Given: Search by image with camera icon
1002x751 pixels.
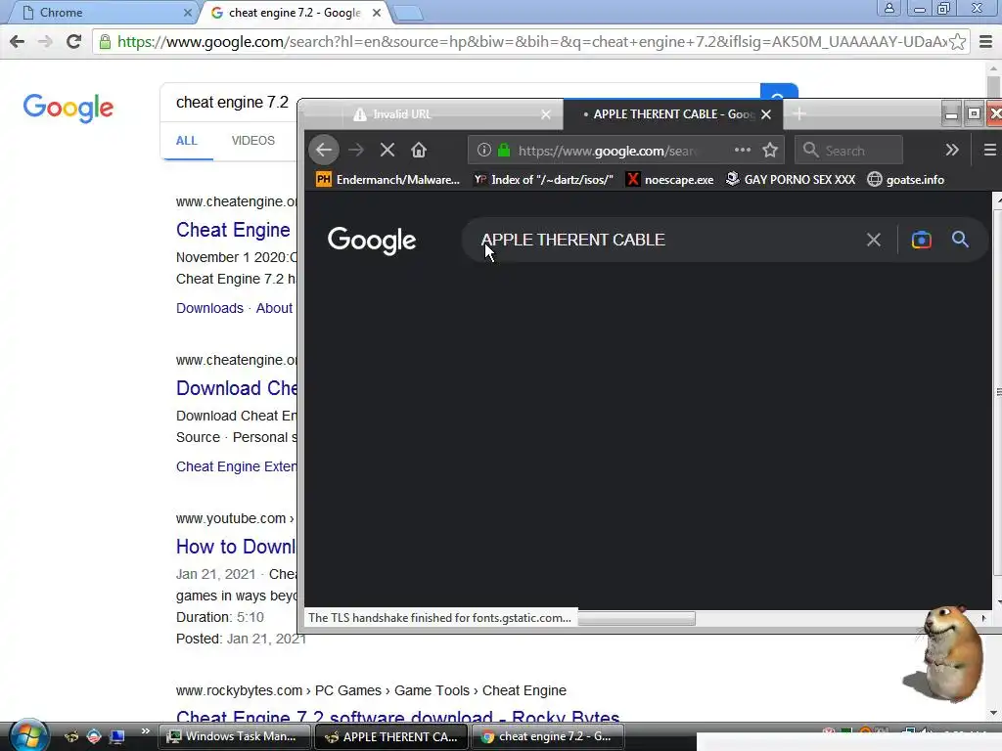Looking at the screenshot, I should pyautogui.click(x=921, y=241).
